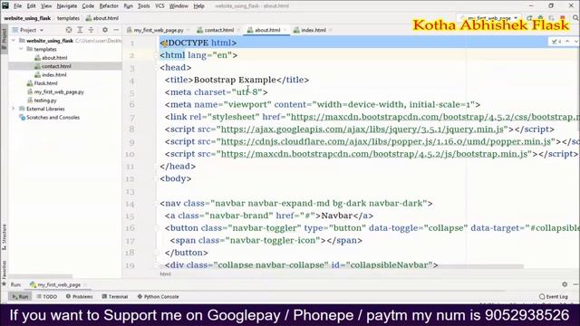Click website_using_flask breadcrumb in navigation bar

tap(27, 18)
